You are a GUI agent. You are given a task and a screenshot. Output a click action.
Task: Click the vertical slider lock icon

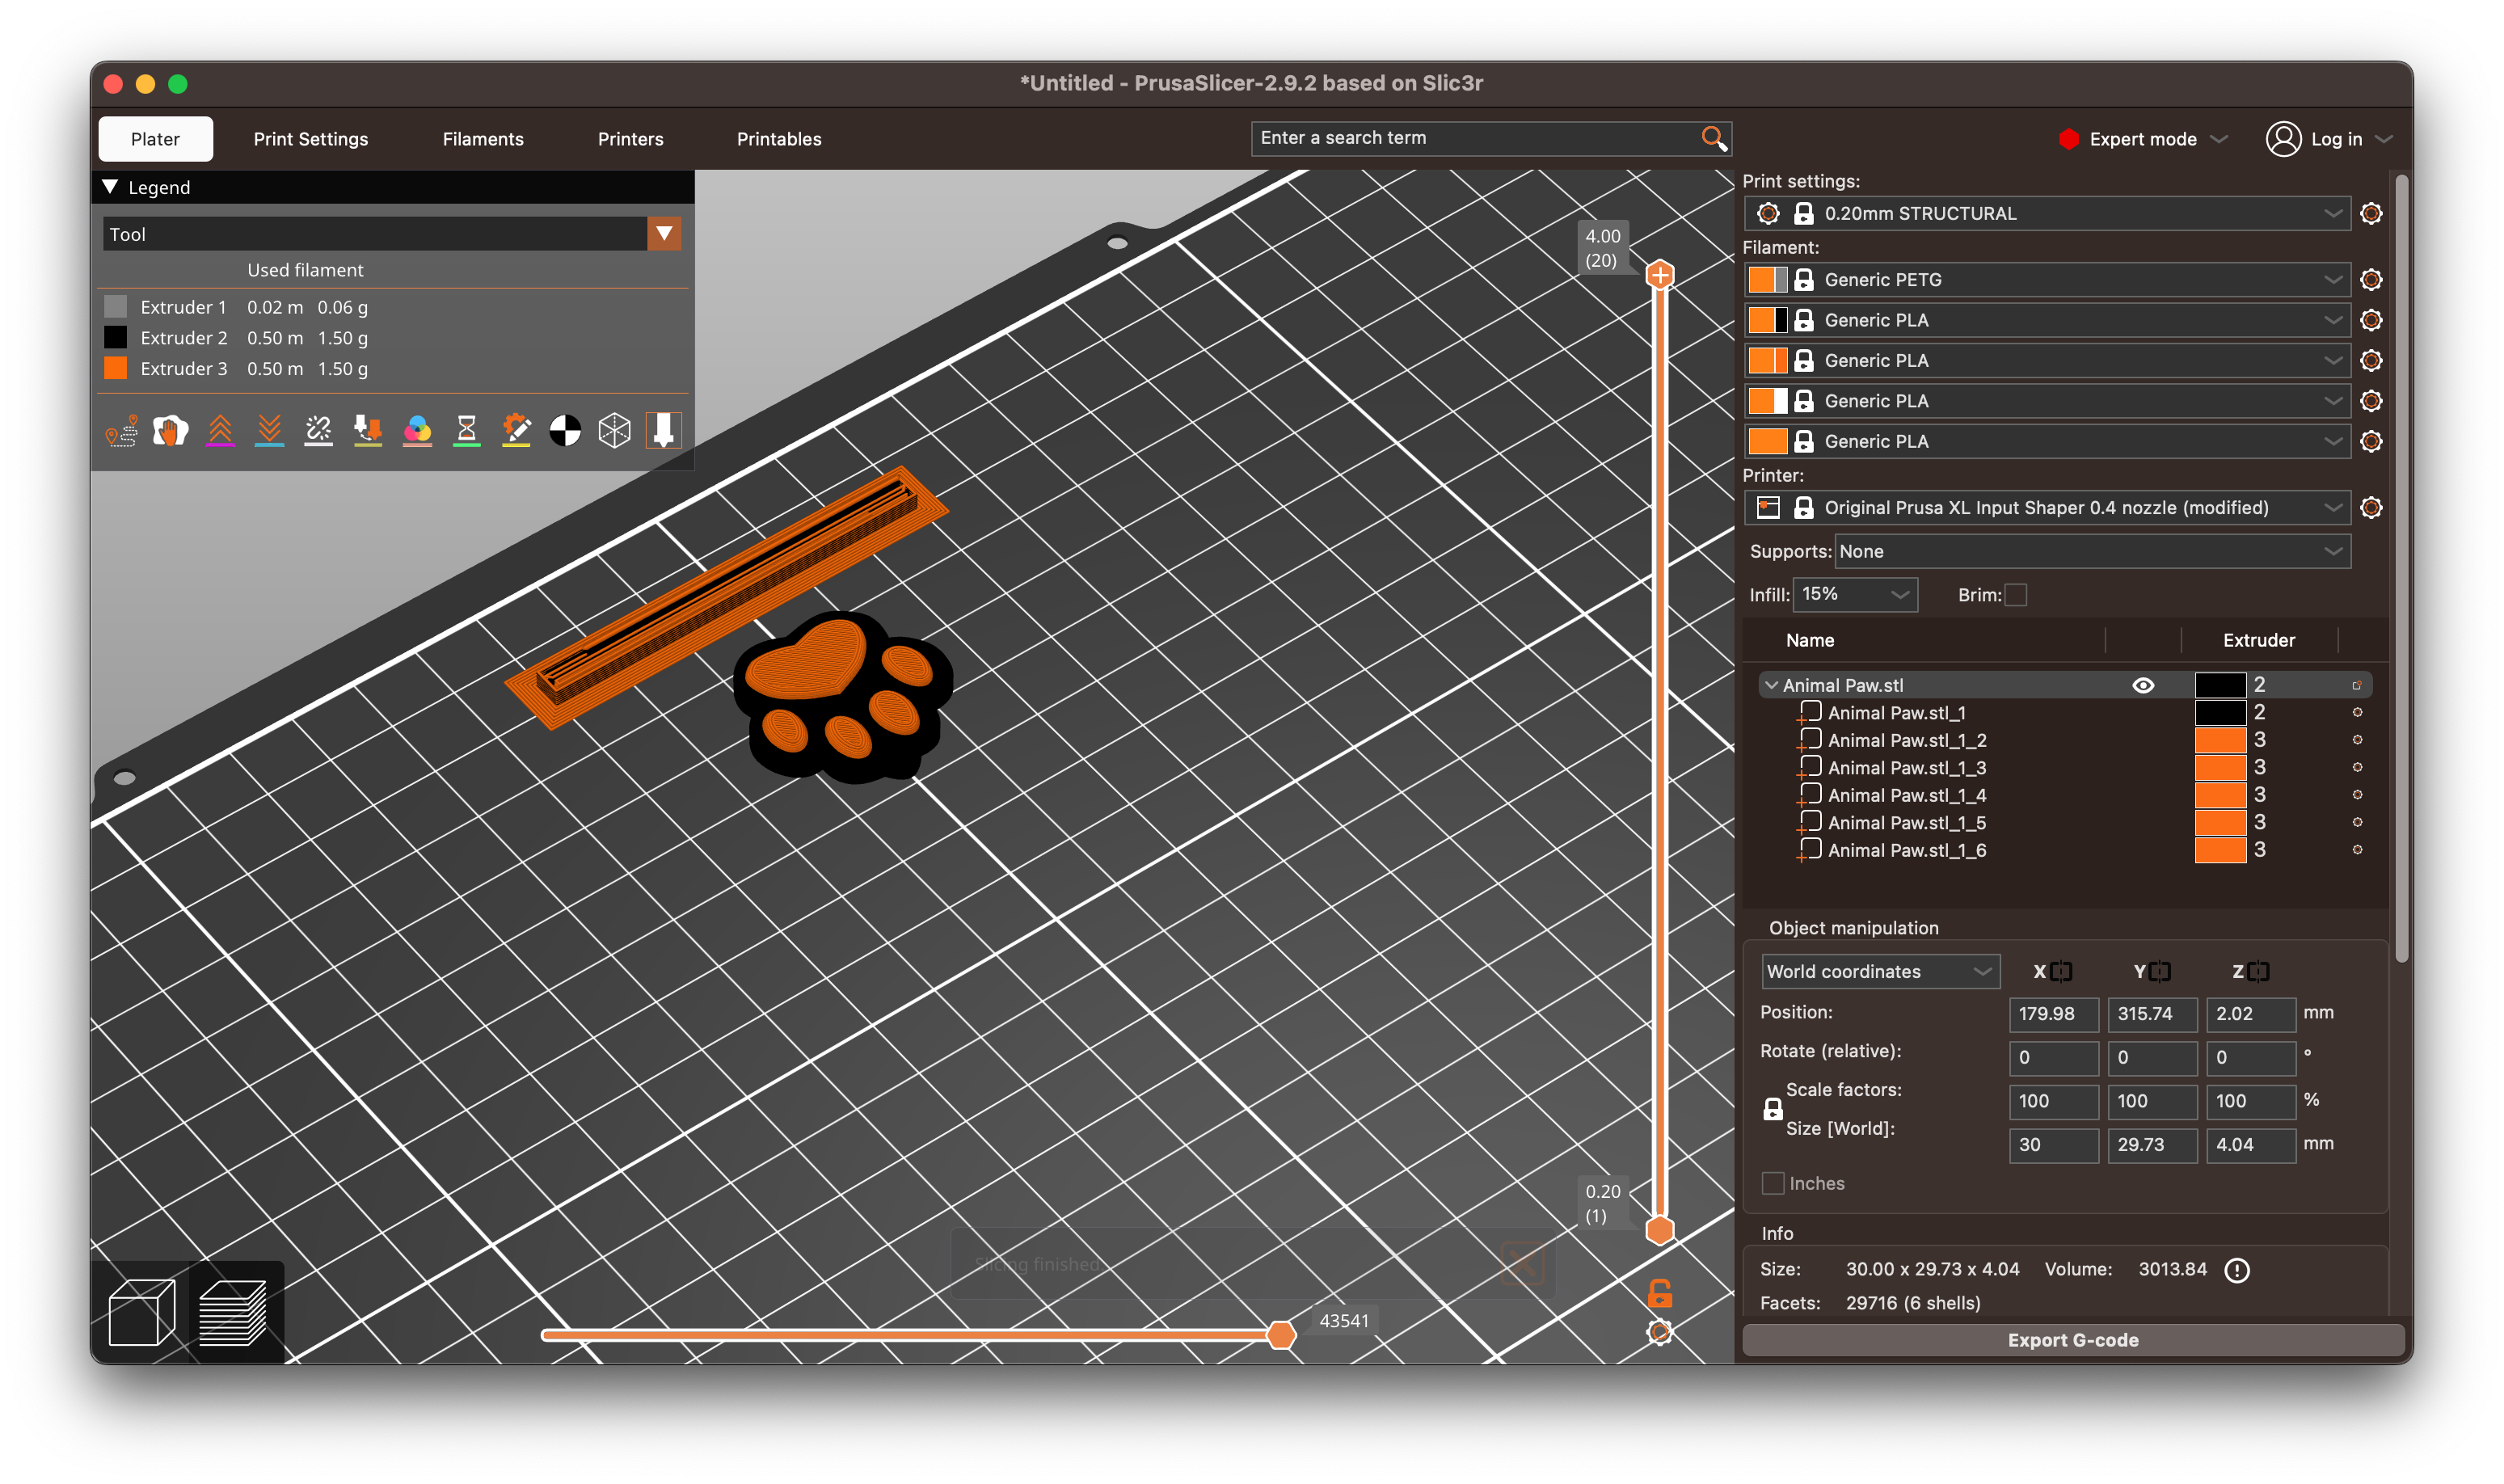click(x=1659, y=1294)
